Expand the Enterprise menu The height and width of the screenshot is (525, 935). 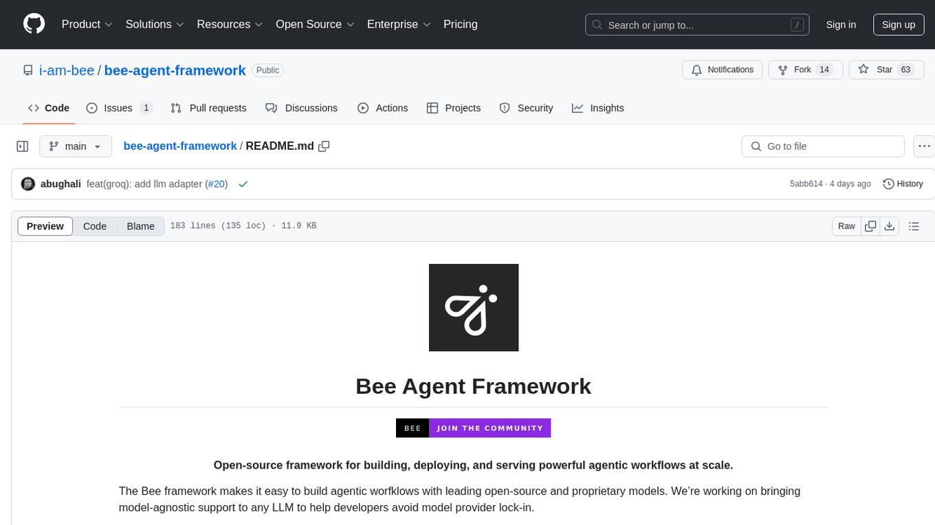click(x=399, y=24)
